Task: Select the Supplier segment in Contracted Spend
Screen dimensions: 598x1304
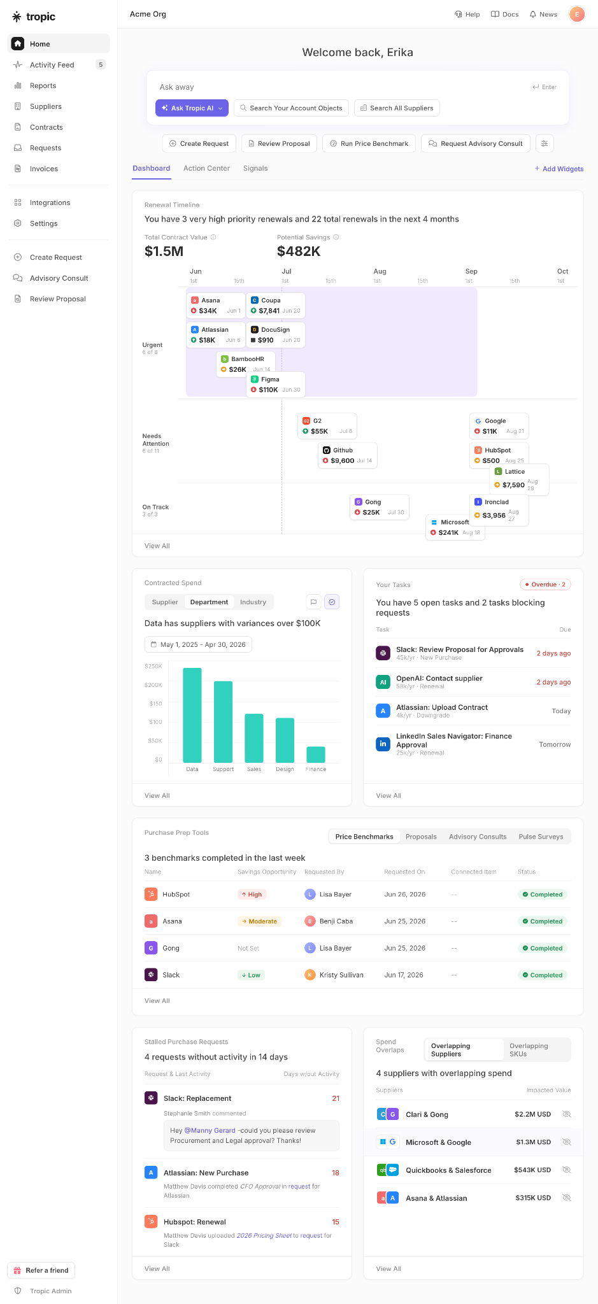Action: point(165,602)
